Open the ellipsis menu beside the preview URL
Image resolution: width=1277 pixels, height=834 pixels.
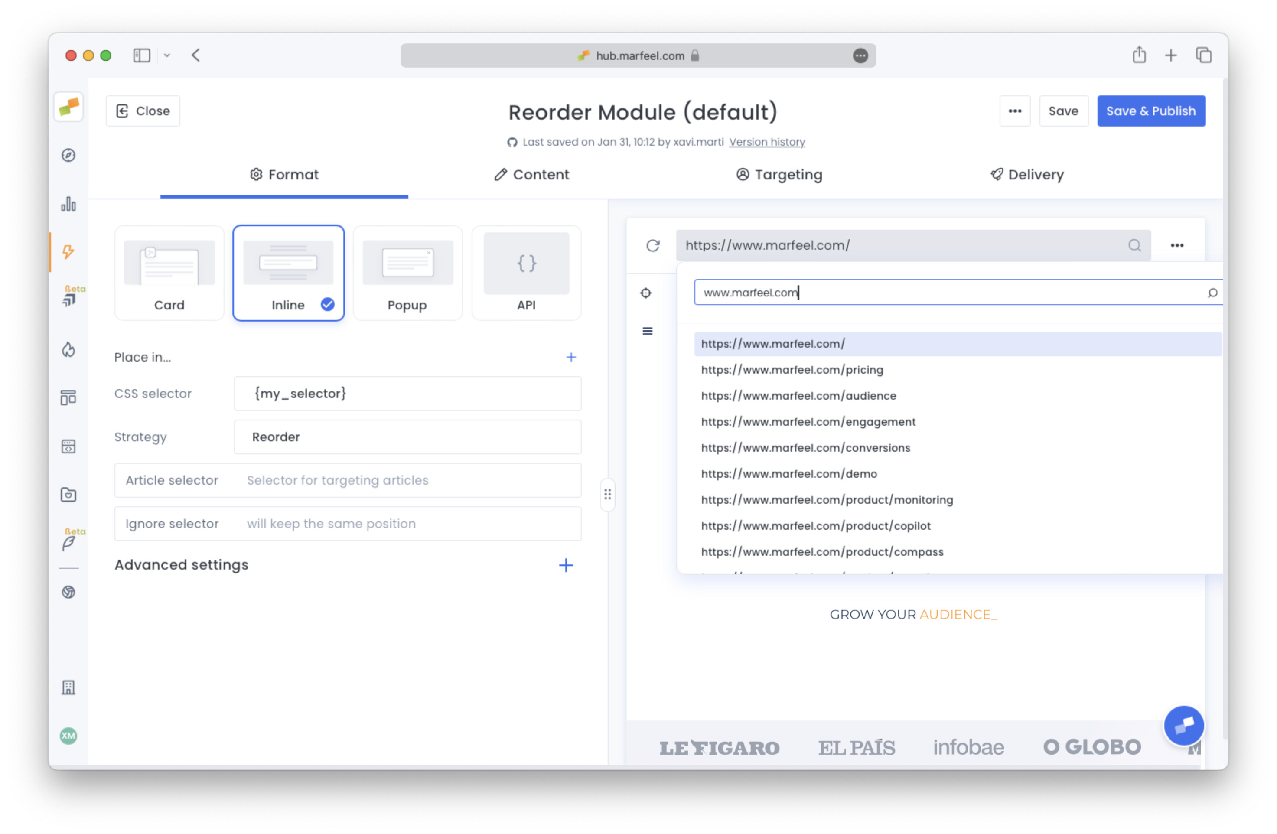coord(1177,245)
